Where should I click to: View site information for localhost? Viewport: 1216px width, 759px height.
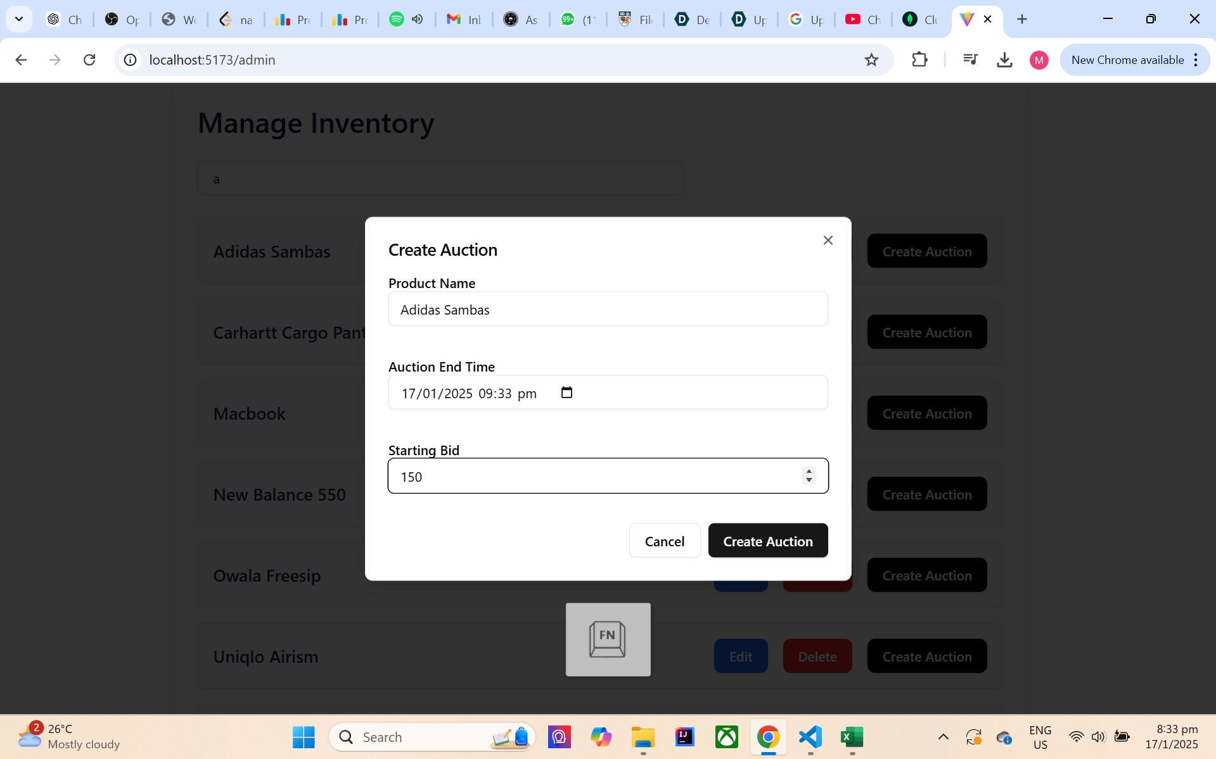pyautogui.click(x=130, y=60)
